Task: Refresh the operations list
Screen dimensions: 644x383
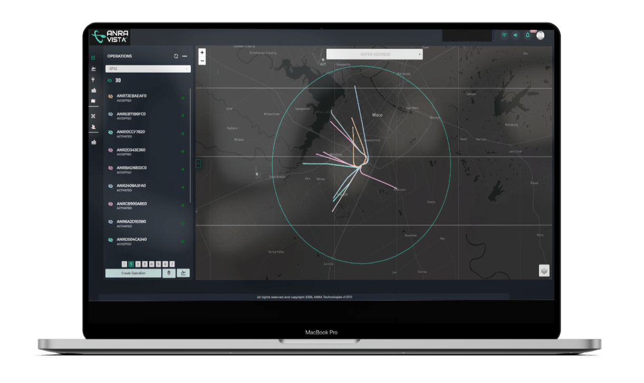Action: (176, 56)
